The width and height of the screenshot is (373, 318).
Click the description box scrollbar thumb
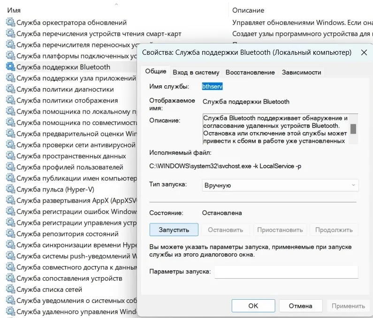click(353, 129)
